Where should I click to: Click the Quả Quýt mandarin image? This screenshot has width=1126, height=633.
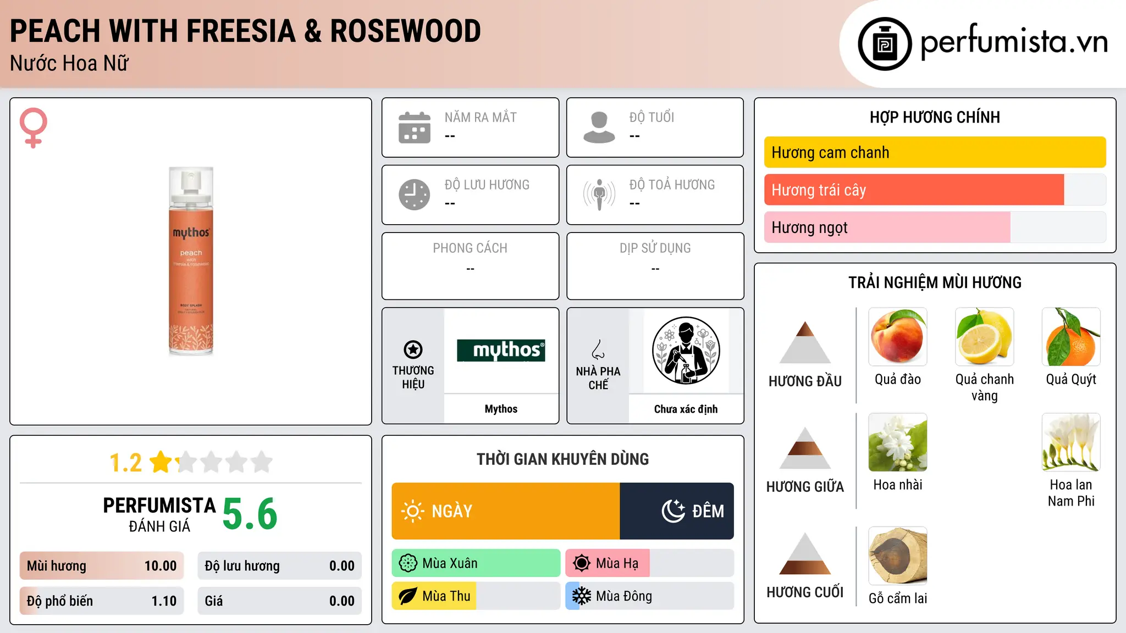(1071, 337)
